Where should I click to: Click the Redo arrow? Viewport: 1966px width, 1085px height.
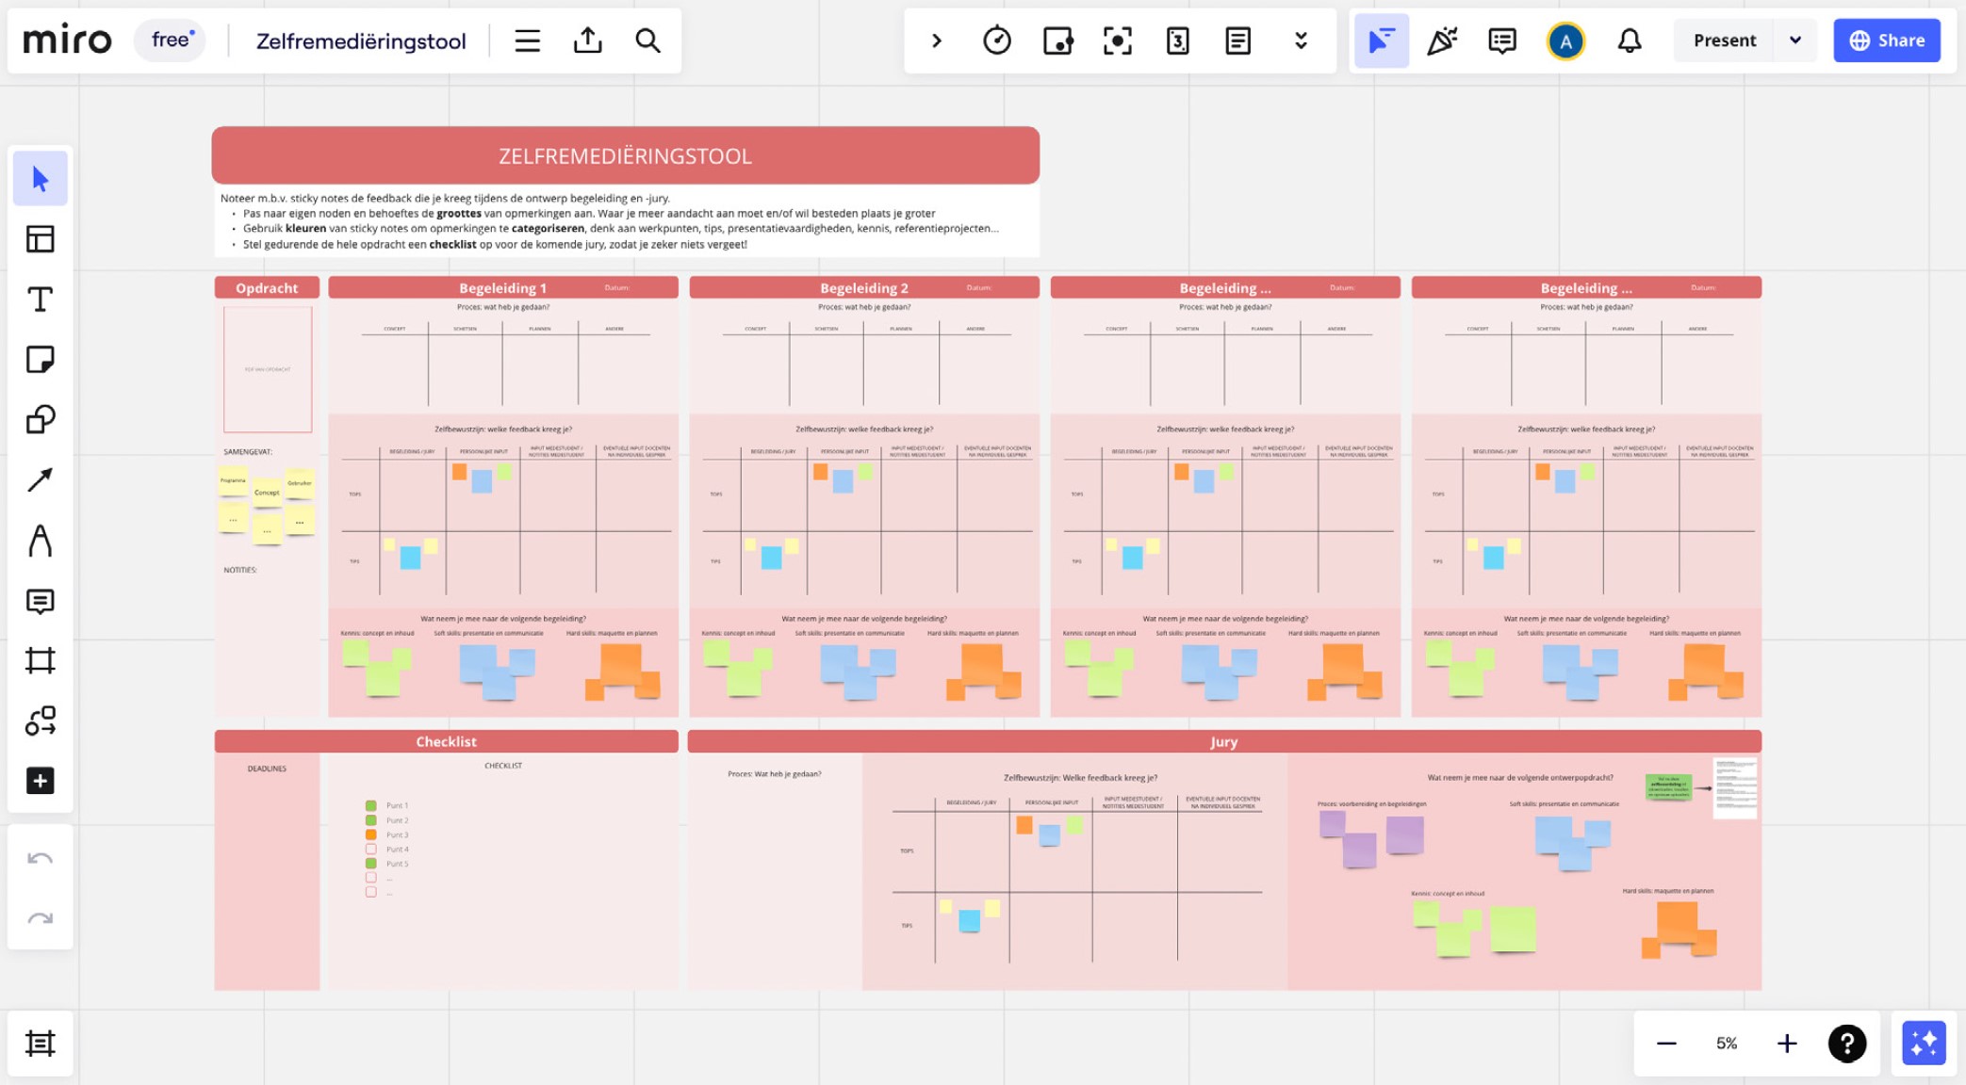coord(40,918)
